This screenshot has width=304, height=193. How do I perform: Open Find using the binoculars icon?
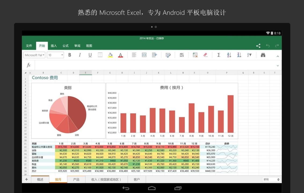[263, 55]
